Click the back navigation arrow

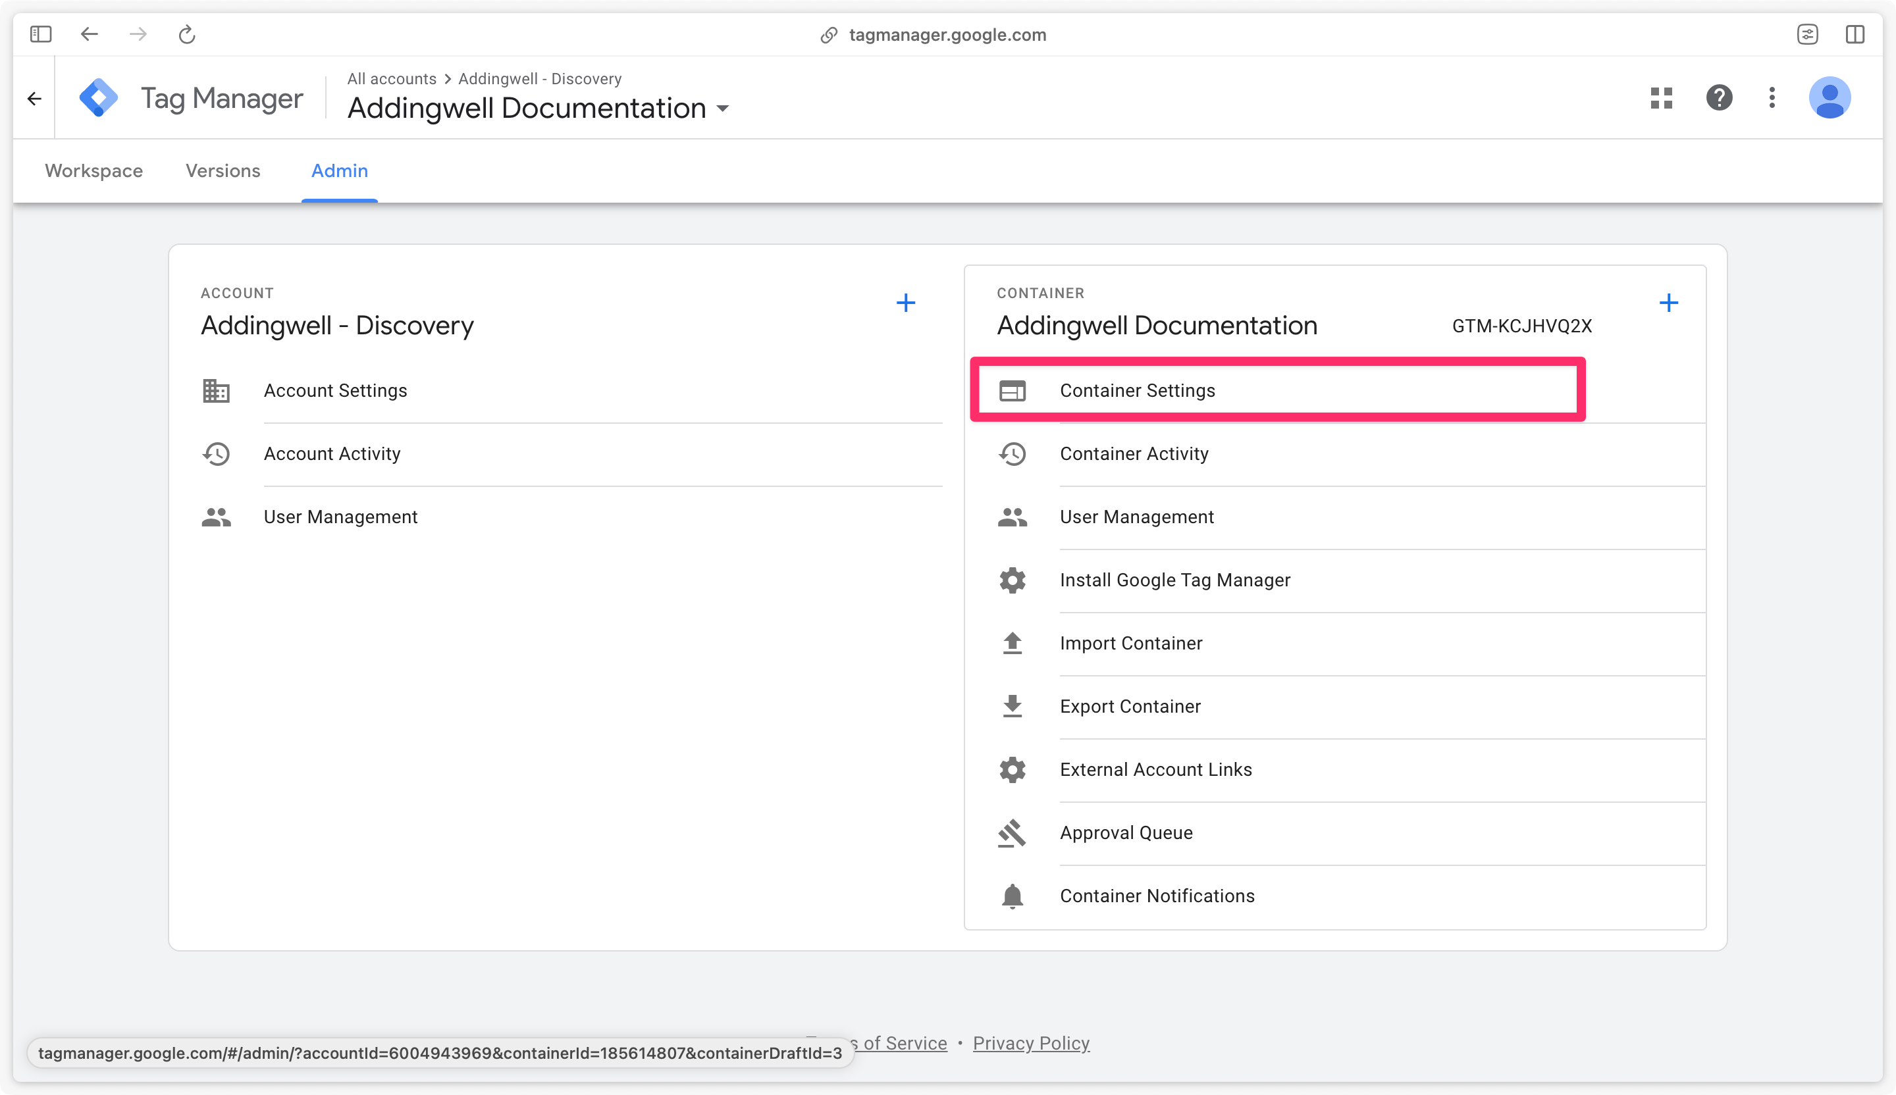pos(89,33)
